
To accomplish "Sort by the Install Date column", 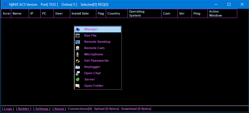I will coord(83,13).
